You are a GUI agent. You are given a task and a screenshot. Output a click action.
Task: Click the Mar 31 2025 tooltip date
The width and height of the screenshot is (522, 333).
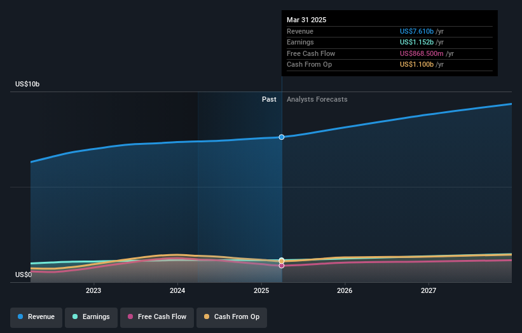click(x=306, y=20)
